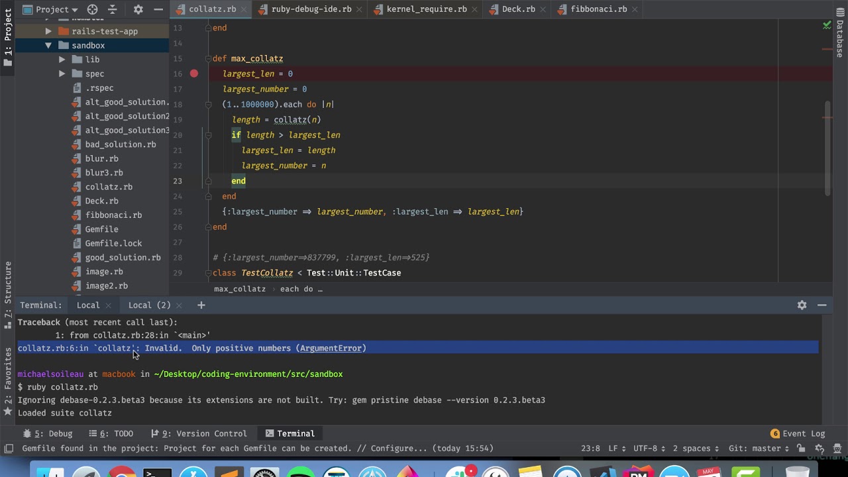The image size is (848, 477).
Task: Select bad_solution.rb in project tree
Action: click(120, 144)
